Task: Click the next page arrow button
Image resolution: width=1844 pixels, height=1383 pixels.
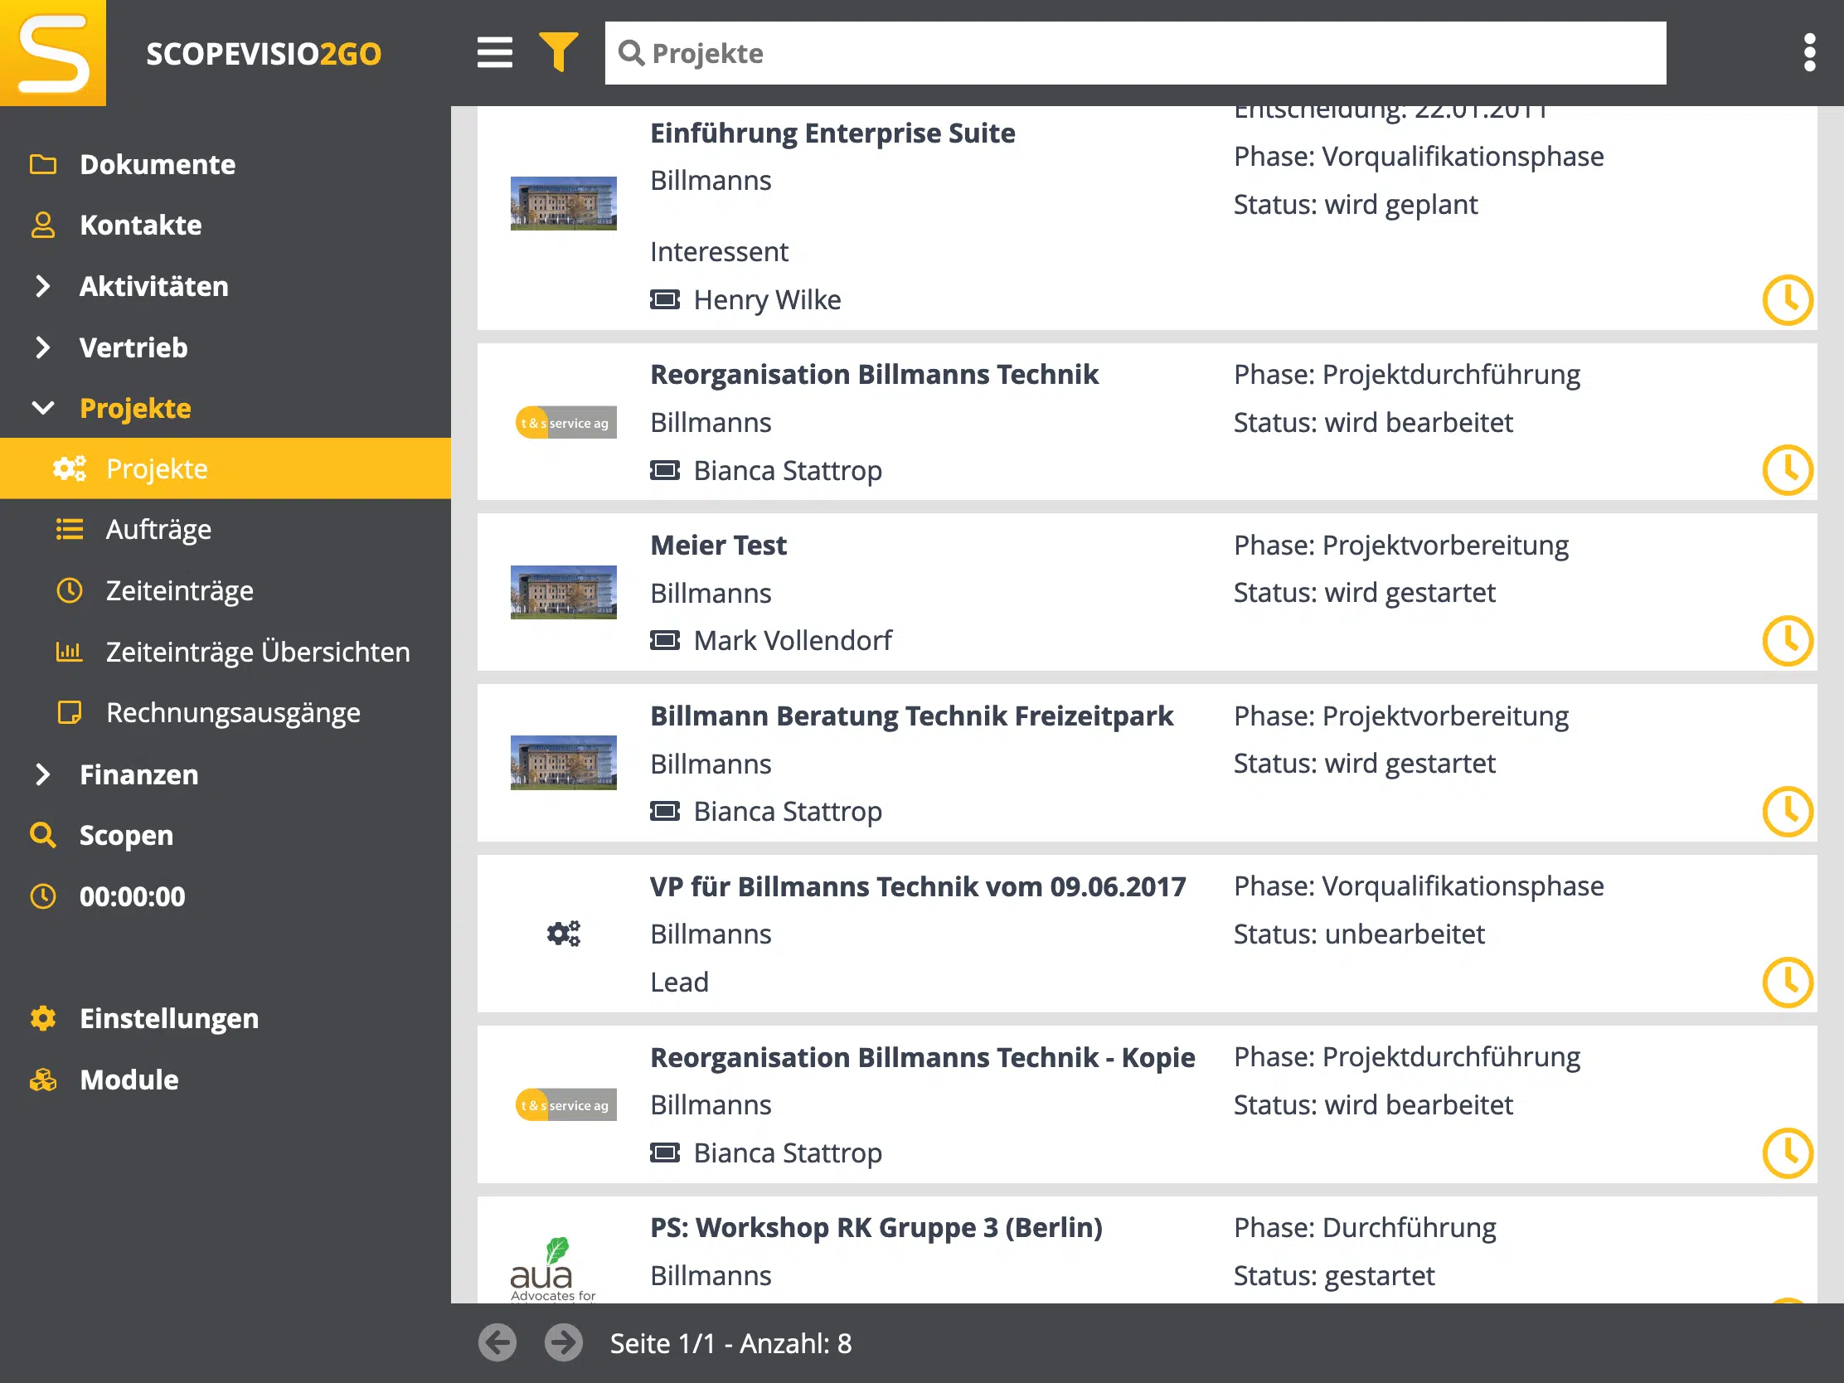Action: [564, 1342]
